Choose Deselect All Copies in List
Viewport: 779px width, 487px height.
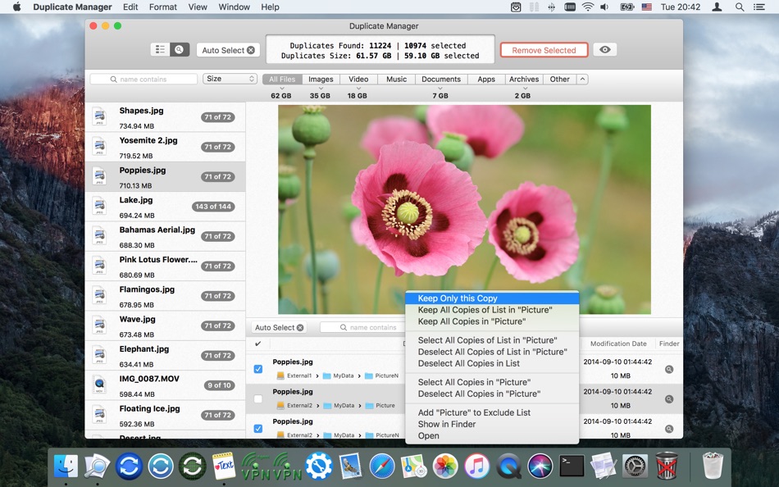coord(492,363)
